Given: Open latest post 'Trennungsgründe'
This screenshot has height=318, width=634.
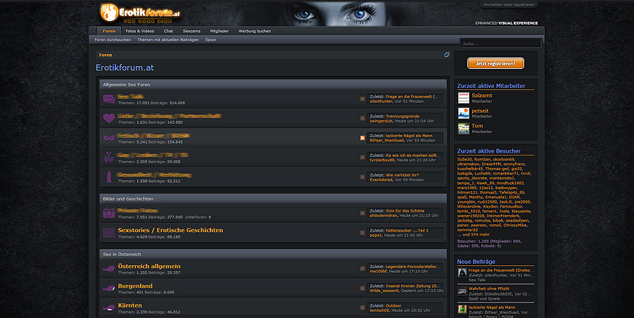Looking at the screenshot, I should click(x=402, y=116).
